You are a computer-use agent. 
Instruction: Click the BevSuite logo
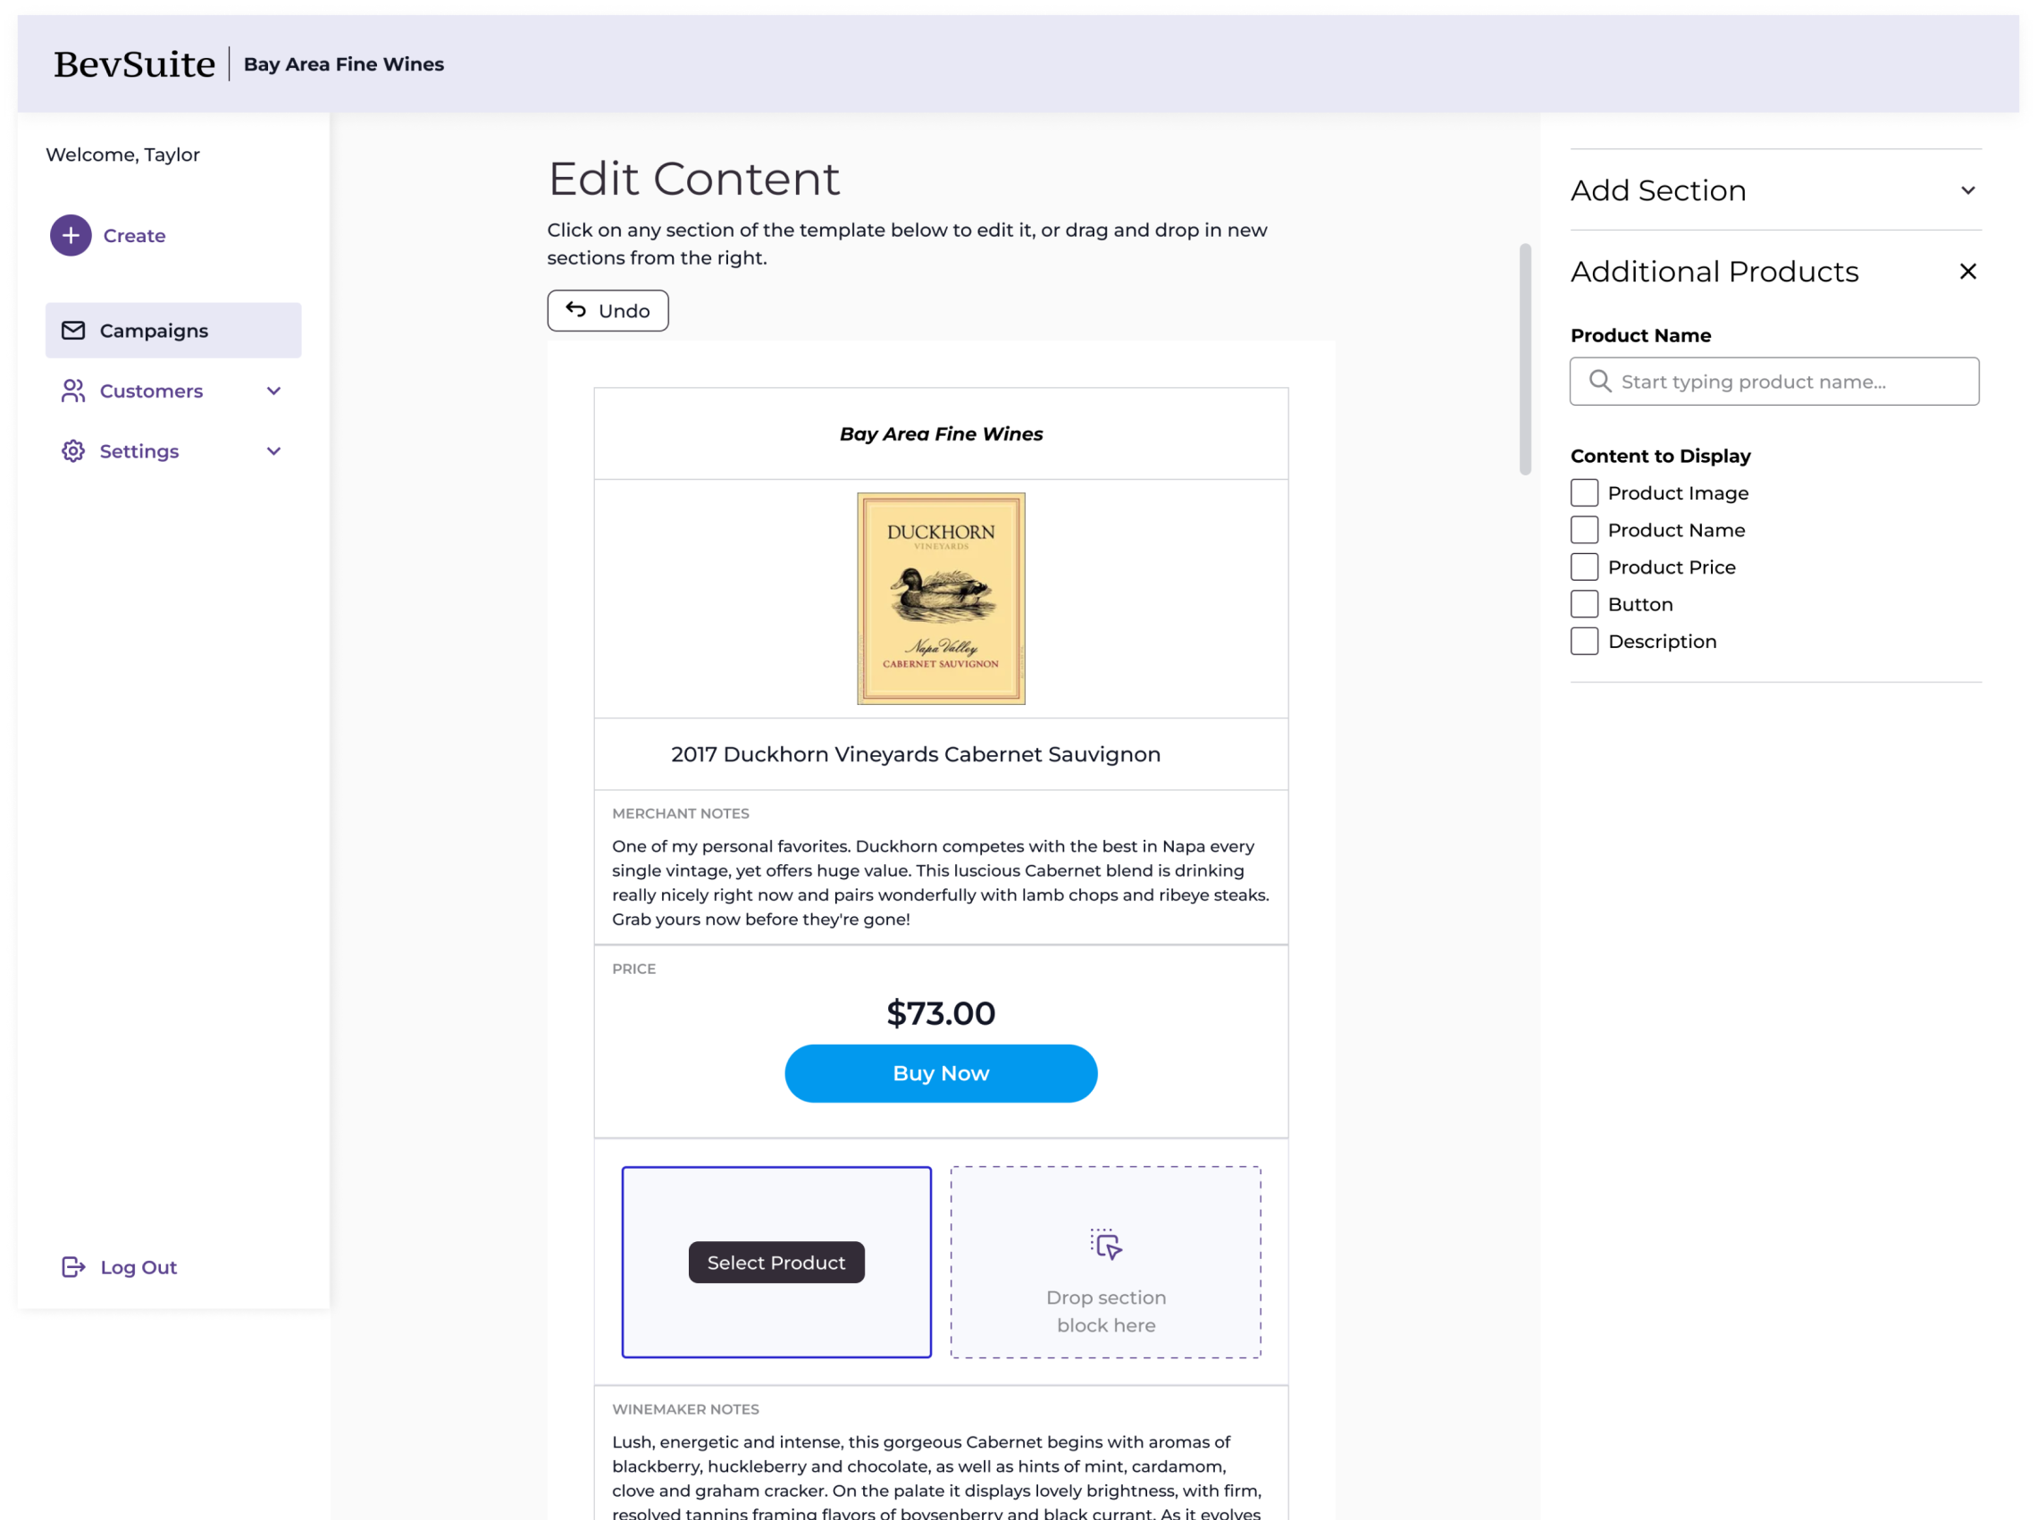(134, 64)
